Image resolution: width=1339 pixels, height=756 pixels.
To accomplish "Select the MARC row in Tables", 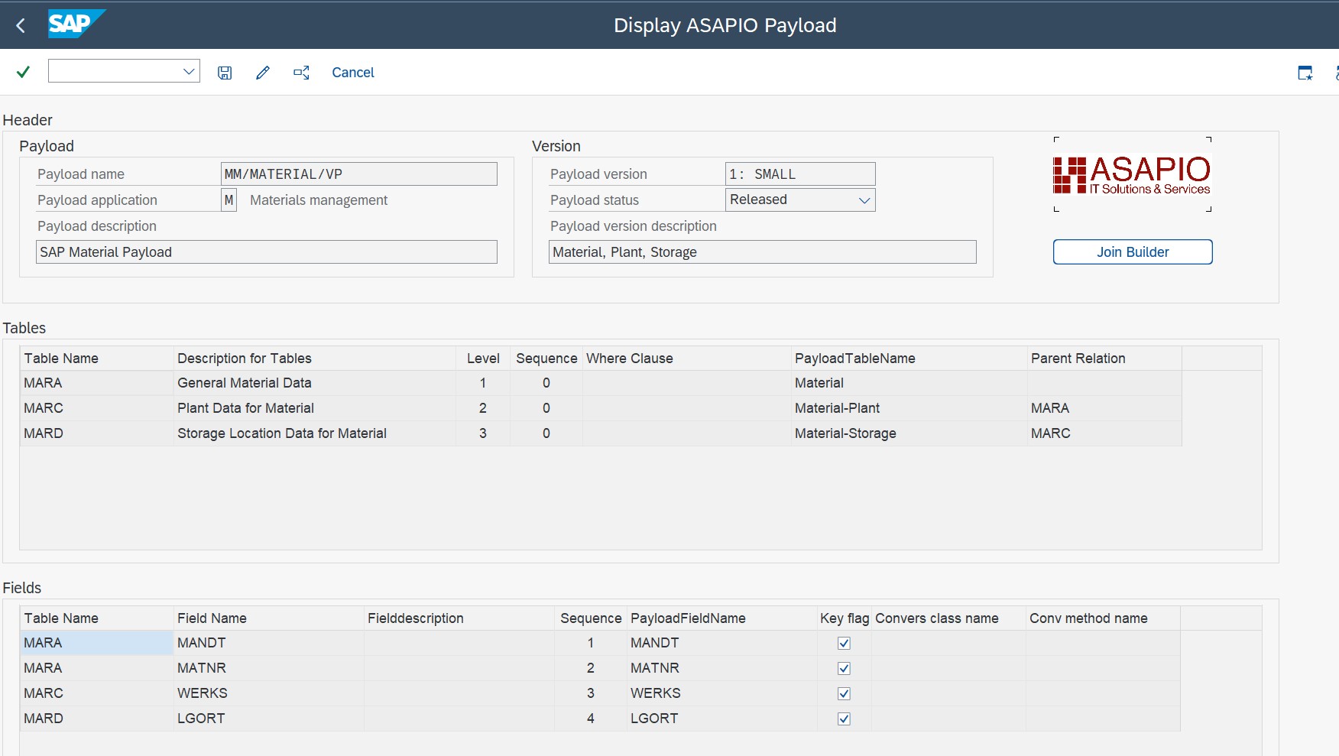I will 601,408.
